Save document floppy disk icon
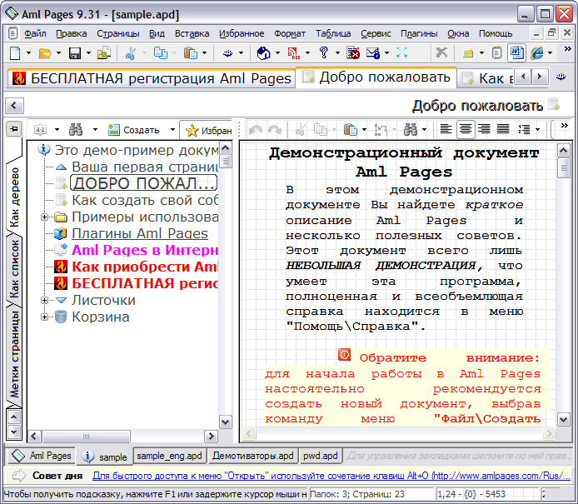This screenshot has height=504, width=578. [x=75, y=53]
